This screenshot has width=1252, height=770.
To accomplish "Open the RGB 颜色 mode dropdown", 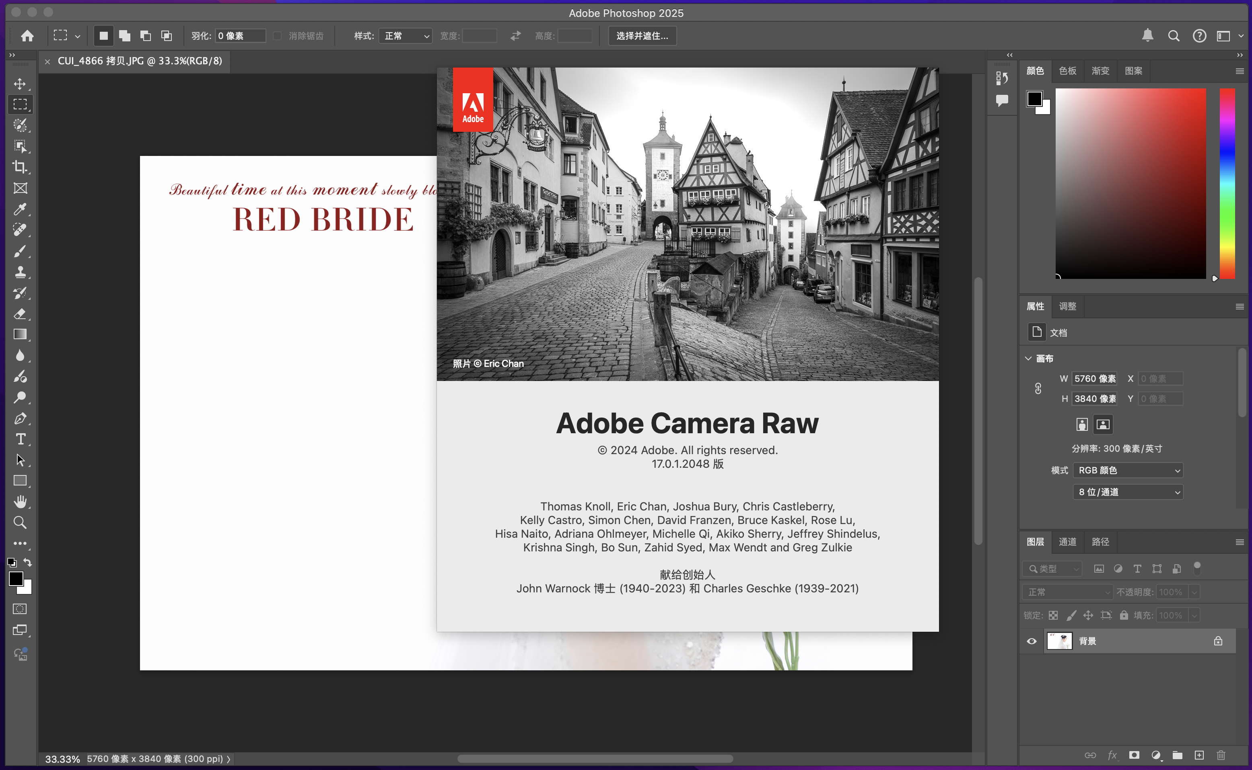I will click(1128, 470).
